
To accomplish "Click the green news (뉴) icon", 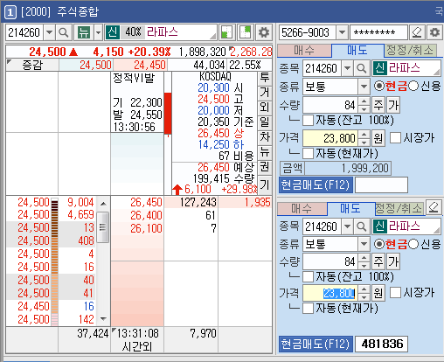I will point(84,32).
